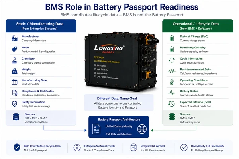Click the user icon beside Enterprise Systems Provide
Viewport: 239px width, 159px height.
77,147
